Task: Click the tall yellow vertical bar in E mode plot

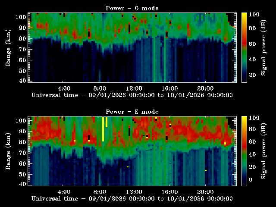Action: pos(103,129)
